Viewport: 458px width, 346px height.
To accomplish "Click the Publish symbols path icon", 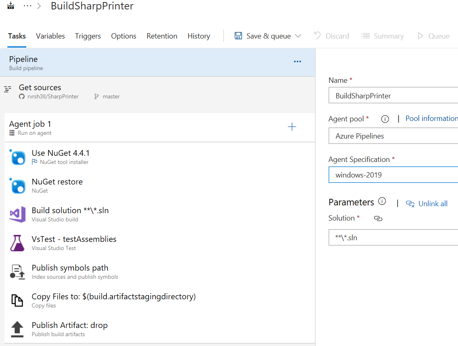I will pyautogui.click(x=18, y=272).
